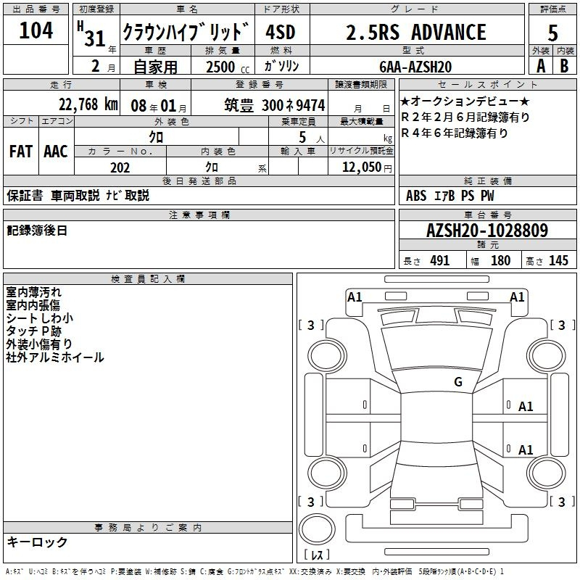
Task: Click lot number 104
Action: [x=36, y=30]
